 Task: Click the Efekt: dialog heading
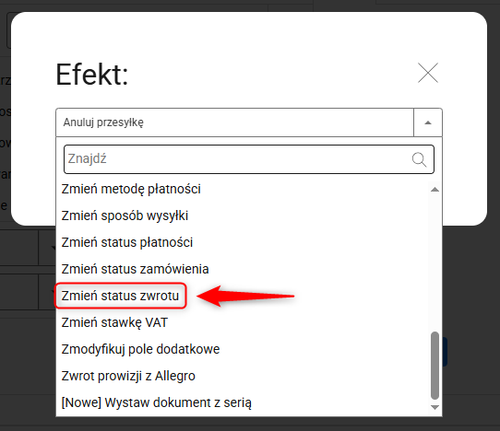[92, 75]
